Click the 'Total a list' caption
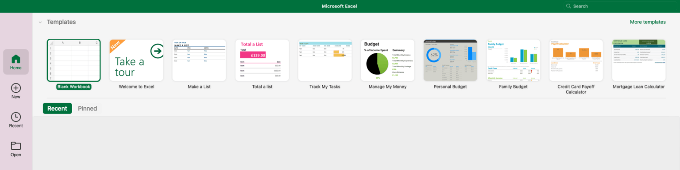 click(x=262, y=87)
